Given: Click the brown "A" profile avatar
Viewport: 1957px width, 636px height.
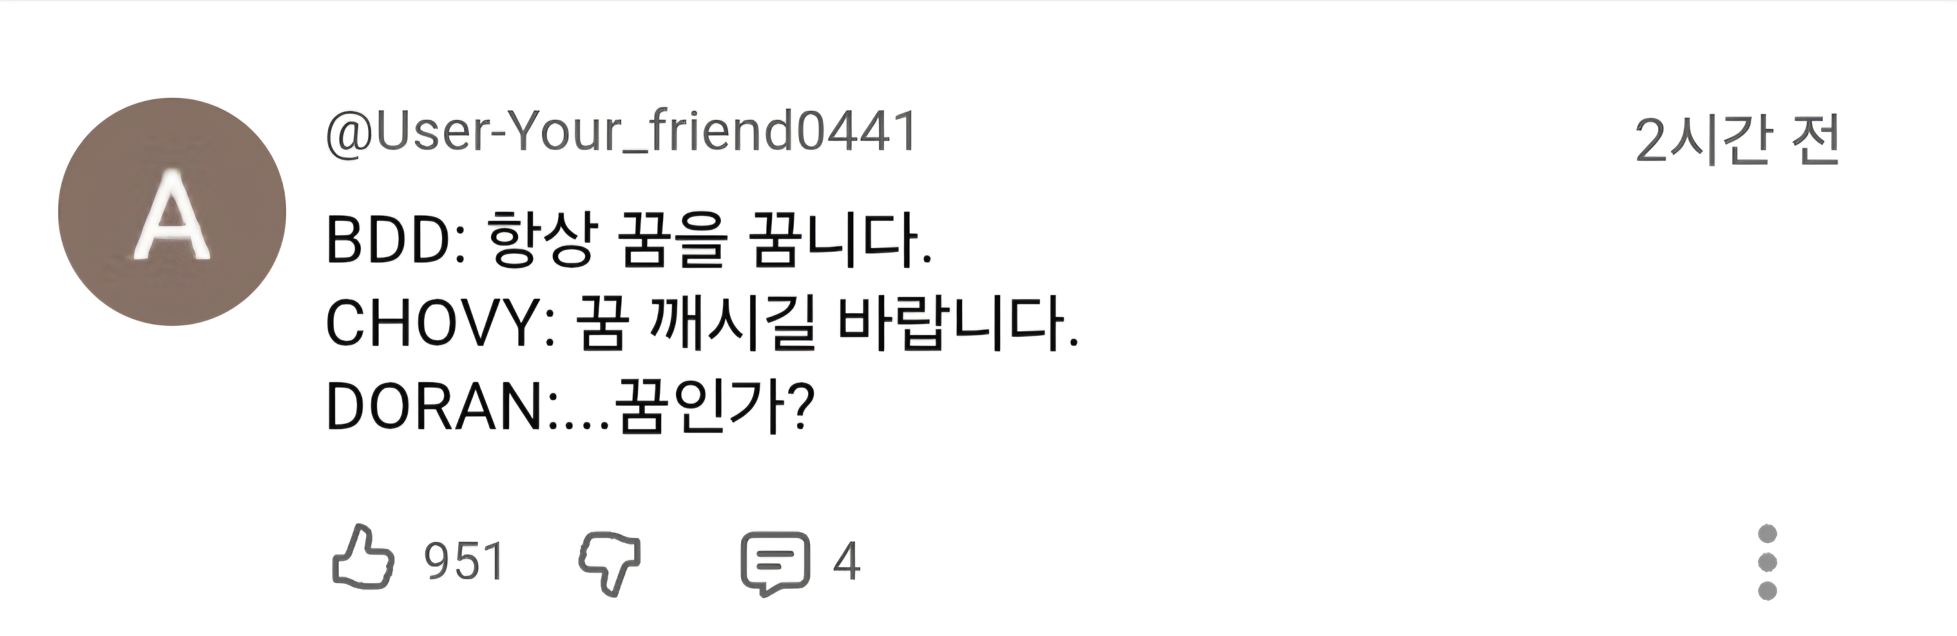Looking at the screenshot, I should click(x=172, y=212).
